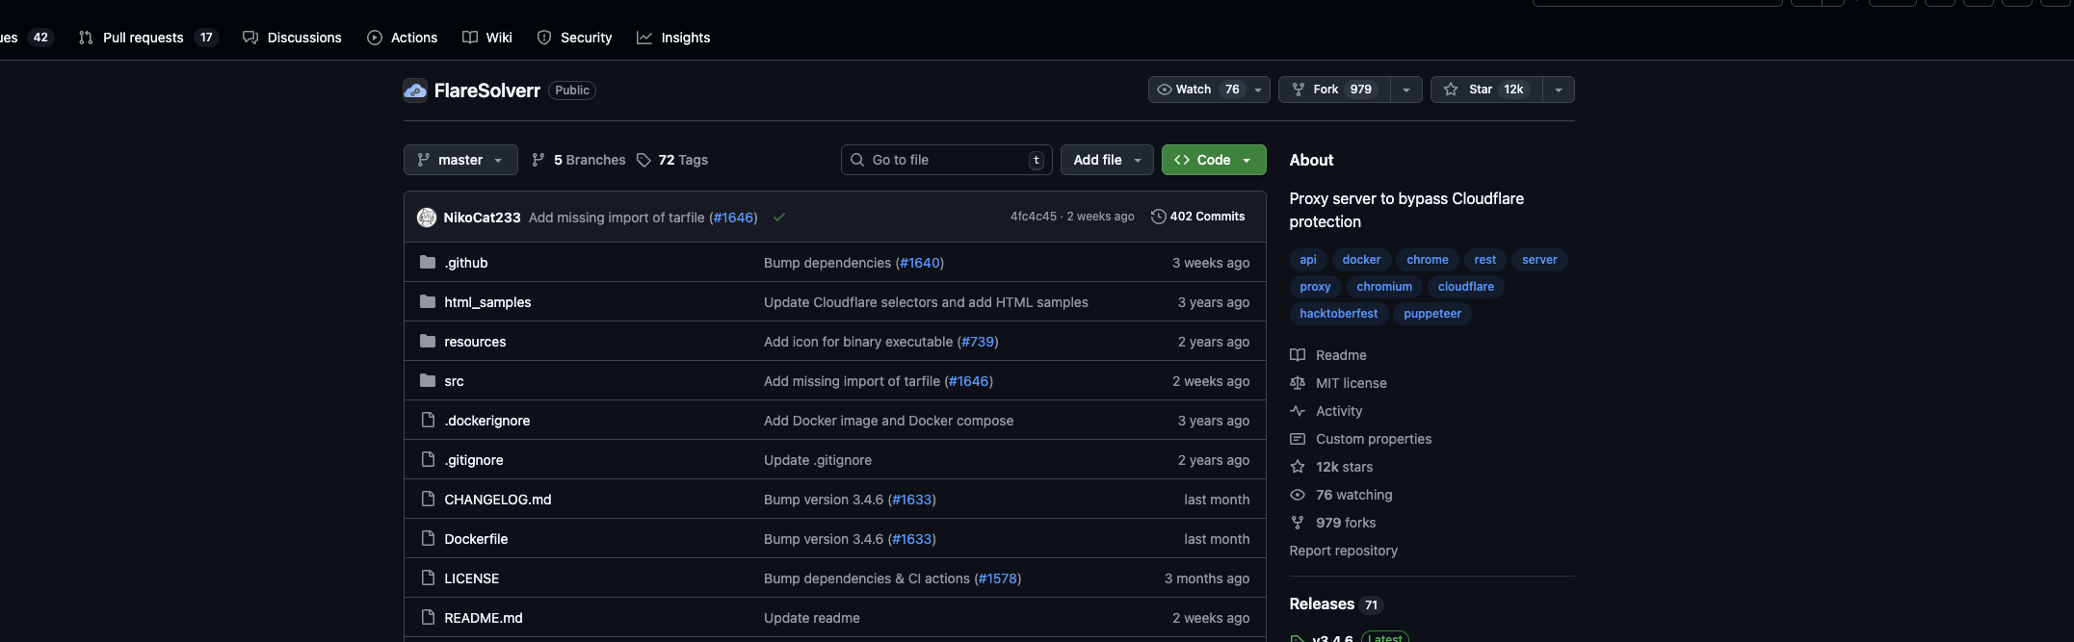
Task: Click the branches icon beside 5 Branches
Action: point(538,160)
